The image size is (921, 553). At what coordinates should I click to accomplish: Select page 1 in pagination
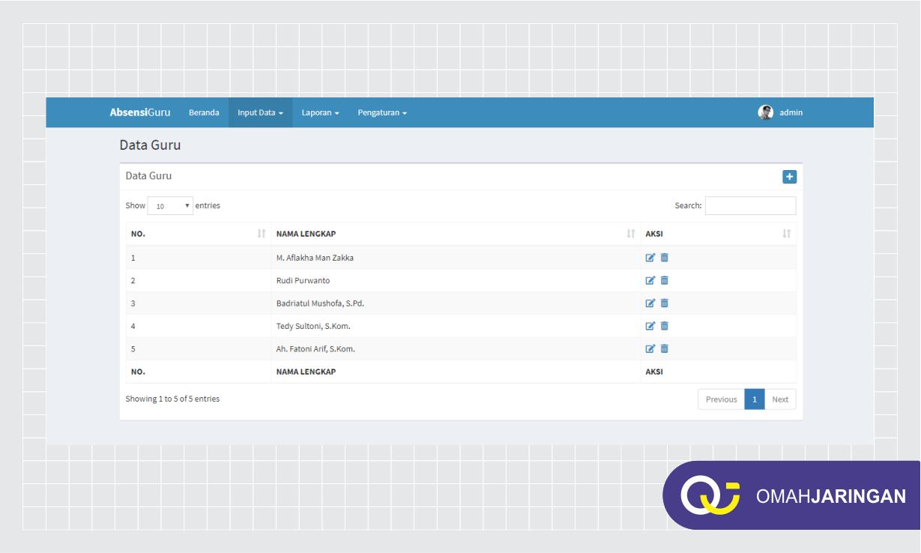755,399
